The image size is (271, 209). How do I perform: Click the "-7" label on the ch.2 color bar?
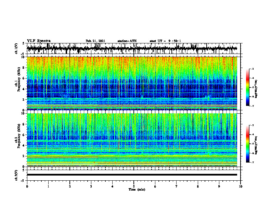point(253,162)
